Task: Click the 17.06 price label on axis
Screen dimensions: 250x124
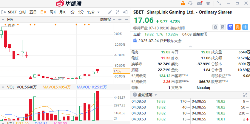Action: coord(121,71)
